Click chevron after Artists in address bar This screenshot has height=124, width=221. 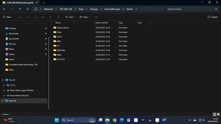[136, 9]
